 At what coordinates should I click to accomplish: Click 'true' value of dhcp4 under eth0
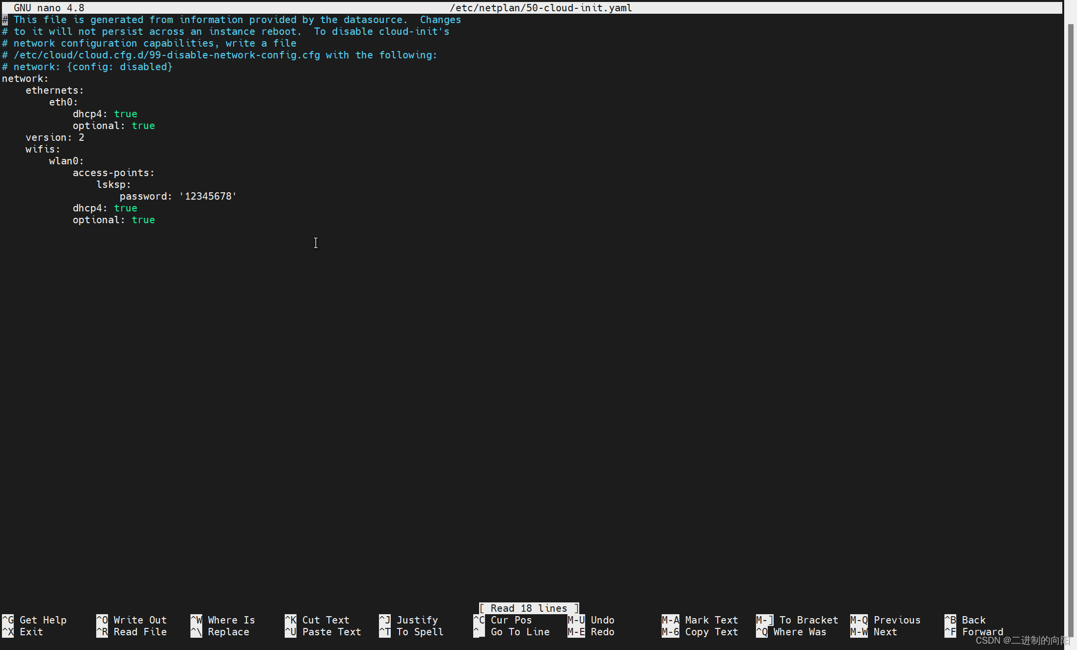tap(126, 114)
